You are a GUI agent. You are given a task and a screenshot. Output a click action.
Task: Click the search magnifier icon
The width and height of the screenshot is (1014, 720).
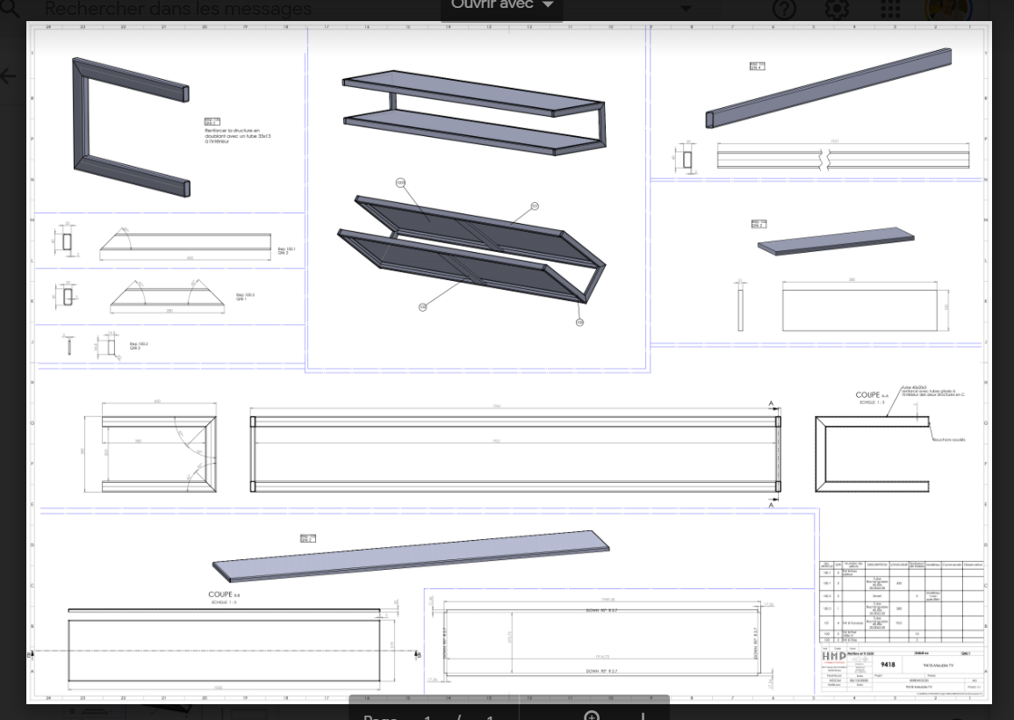point(11,10)
